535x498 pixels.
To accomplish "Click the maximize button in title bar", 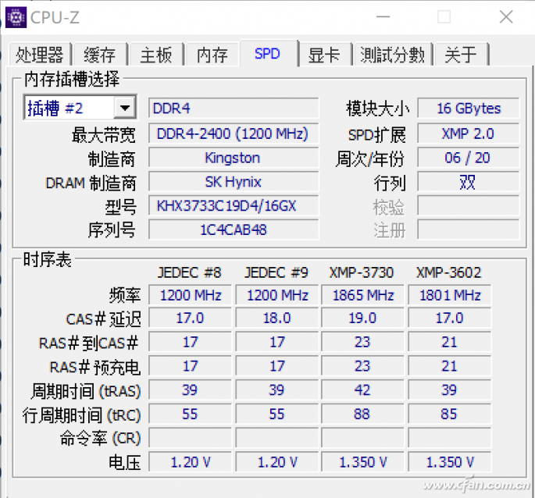I will click(444, 16).
